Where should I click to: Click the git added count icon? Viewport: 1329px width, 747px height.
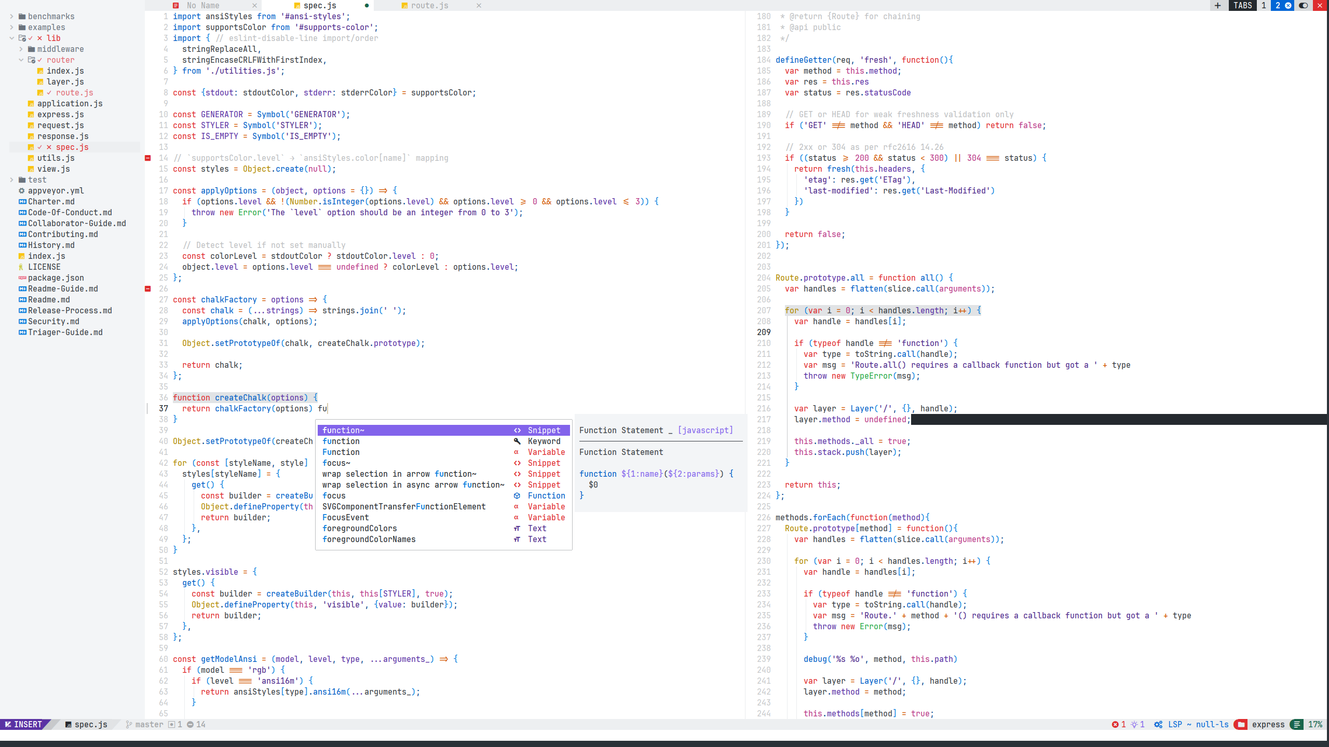point(172,725)
